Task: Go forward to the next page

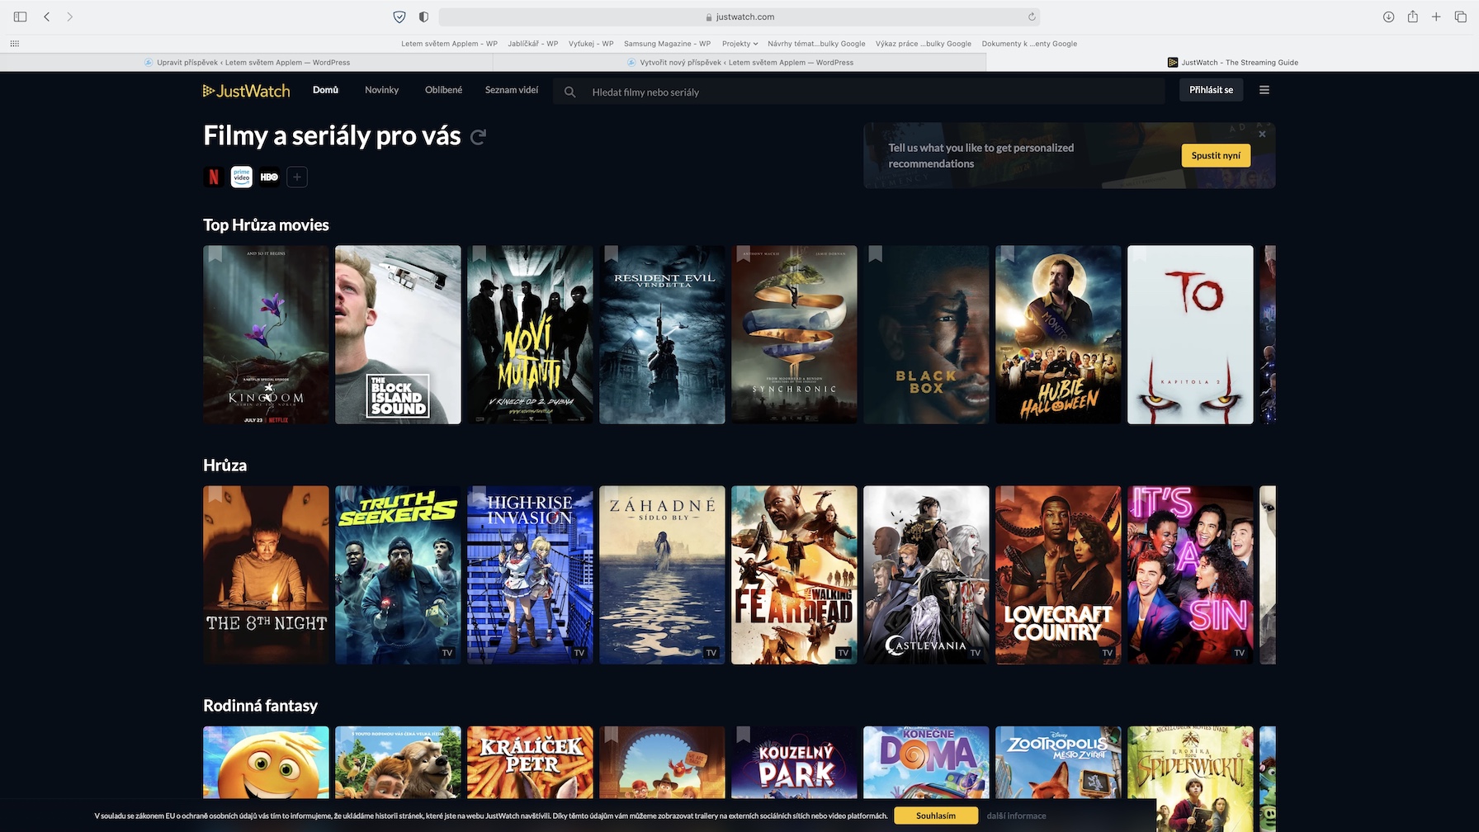Action: [x=70, y=17]
